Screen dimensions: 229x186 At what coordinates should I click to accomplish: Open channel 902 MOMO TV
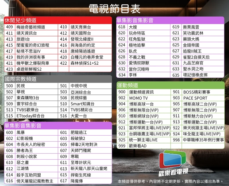(138, 98)
